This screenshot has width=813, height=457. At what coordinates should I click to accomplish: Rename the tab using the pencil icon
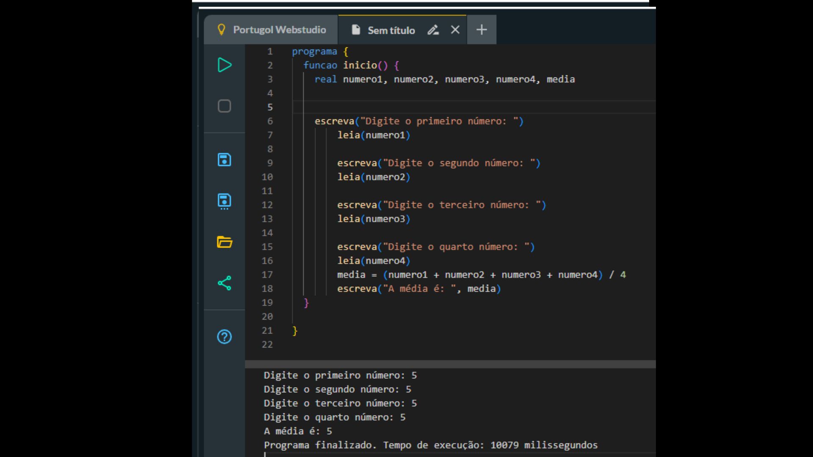pyautogui.click(x=433, y=30)
